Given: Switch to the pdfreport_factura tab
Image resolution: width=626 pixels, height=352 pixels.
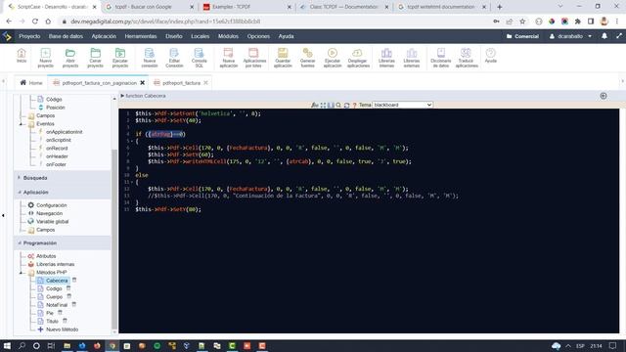Looking at the screenshot, I should tap(181, 83).
